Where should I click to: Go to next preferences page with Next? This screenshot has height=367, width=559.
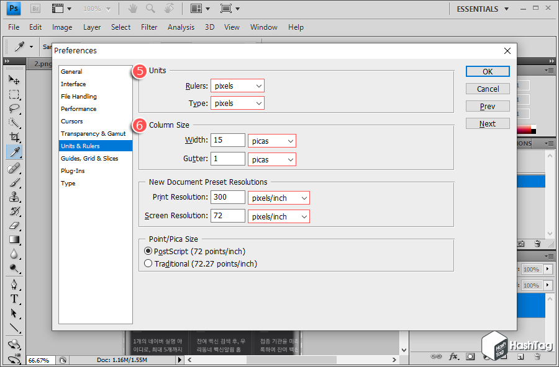pos(488,123)
